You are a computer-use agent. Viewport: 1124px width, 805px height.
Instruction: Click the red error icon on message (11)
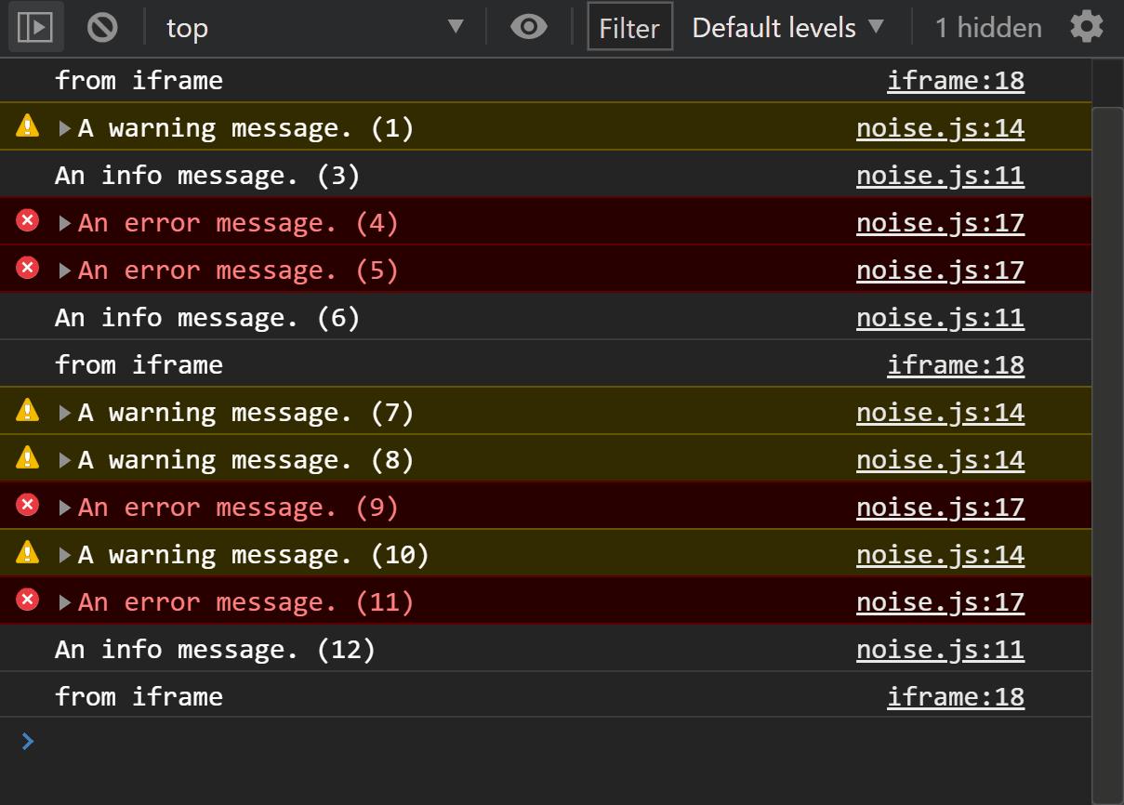click(x=26, y=600)
